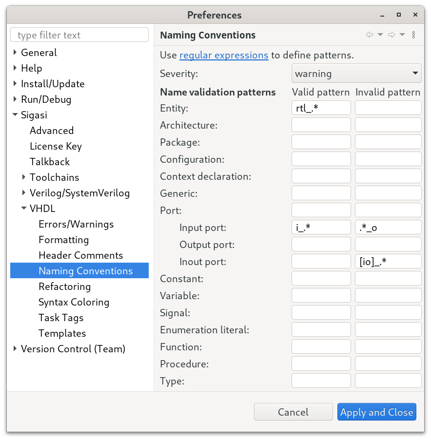This screenshot has height=440, width=431.
Task: Maximize the Preferences window
Action: [x=399, y=15]
